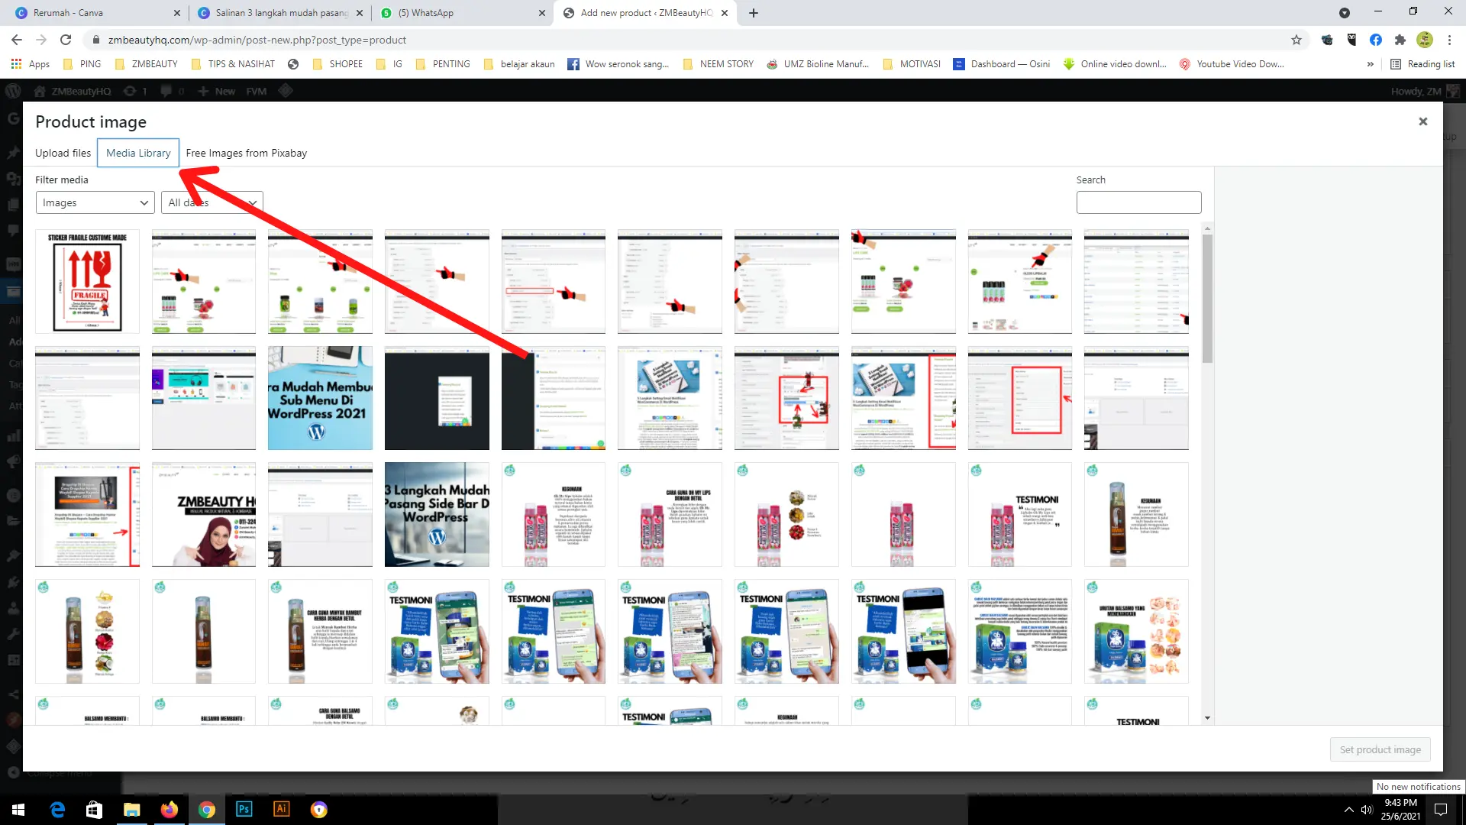This screenshot has width=1466, height=825.
Task: Click the zmbeautyhq.com address bar
Action: 687,40
